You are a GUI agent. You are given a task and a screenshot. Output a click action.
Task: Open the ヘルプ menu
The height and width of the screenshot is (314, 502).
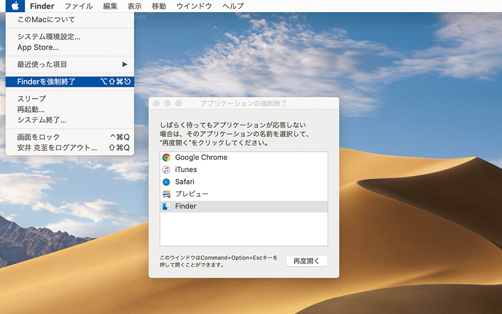click(233, 6)
